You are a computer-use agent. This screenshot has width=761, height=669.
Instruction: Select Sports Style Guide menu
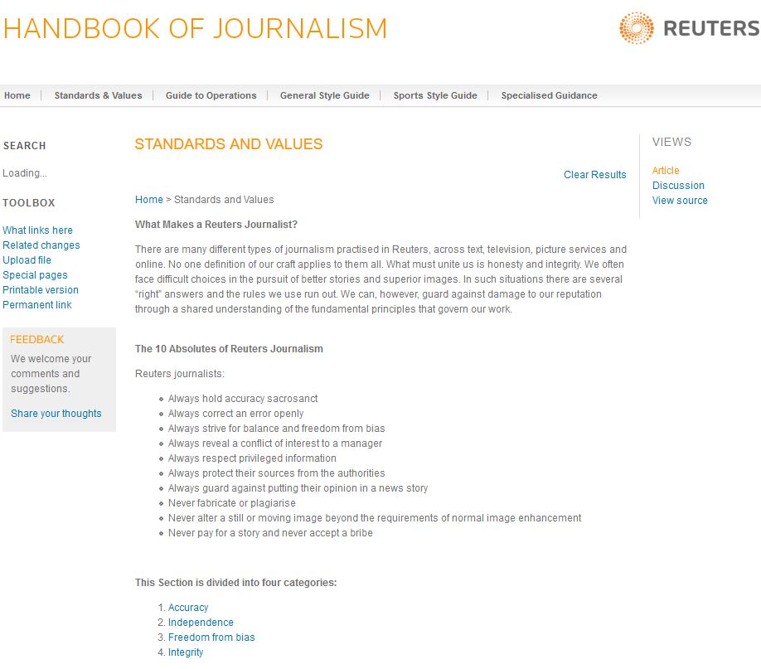pyautogui.click(x=435, y=95)
